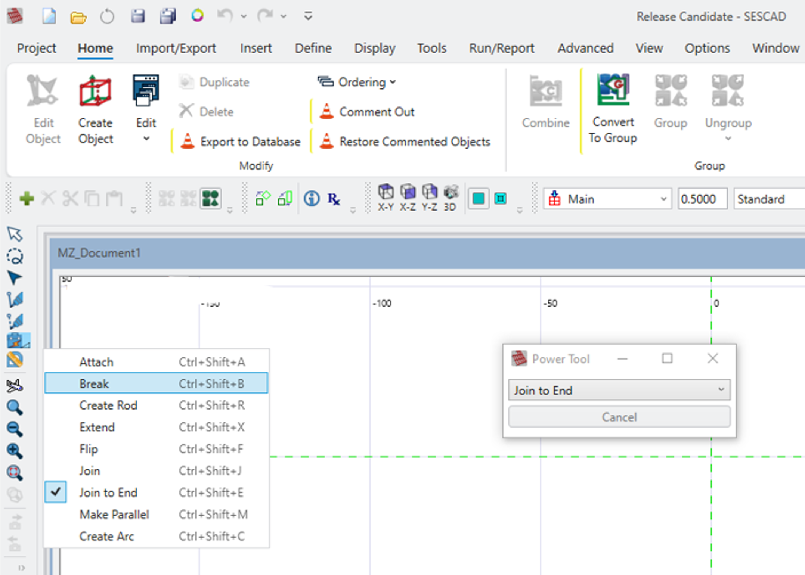
Task: Click Restore Commented Objects
Action: point(405,142)
